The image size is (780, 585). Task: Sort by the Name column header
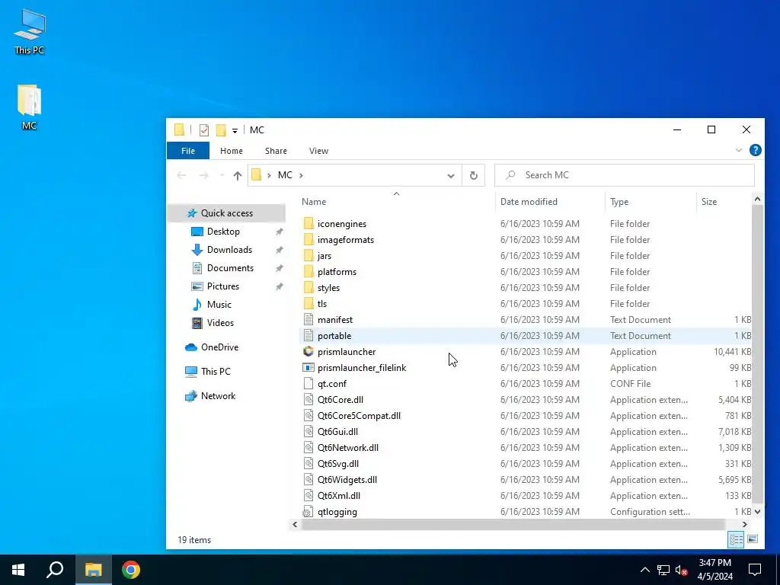tap(314, 201)
